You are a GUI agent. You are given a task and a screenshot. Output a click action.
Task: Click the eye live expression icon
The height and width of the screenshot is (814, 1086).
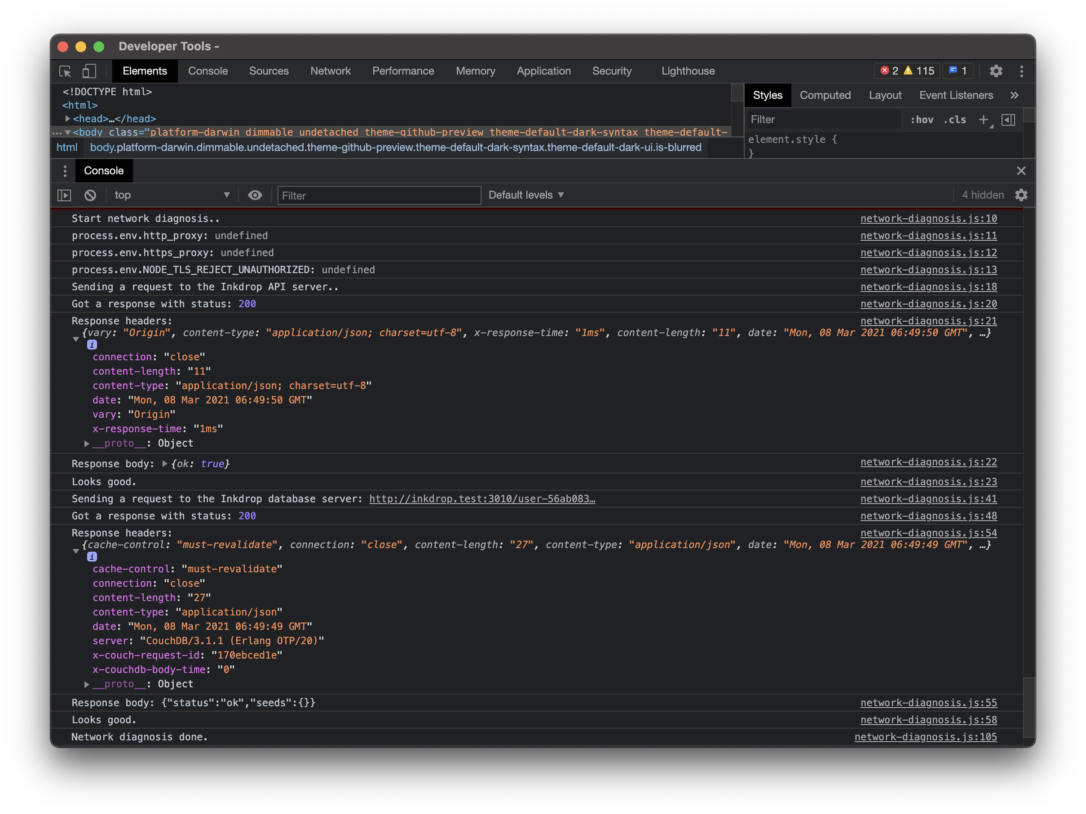[255, 195]
